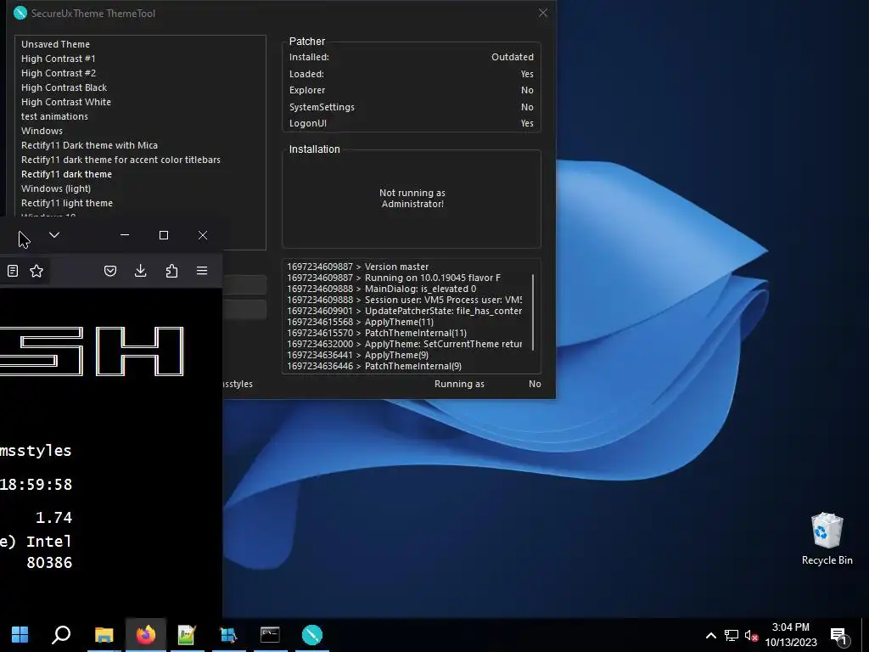Select the Recycle Bin desktop icon
The width and height of the screenshot is (869, 652).
click(x=827, y=539)
